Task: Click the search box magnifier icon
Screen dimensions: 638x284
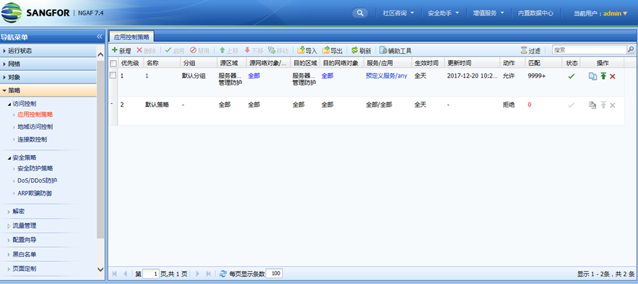Action: coord(631,50)
